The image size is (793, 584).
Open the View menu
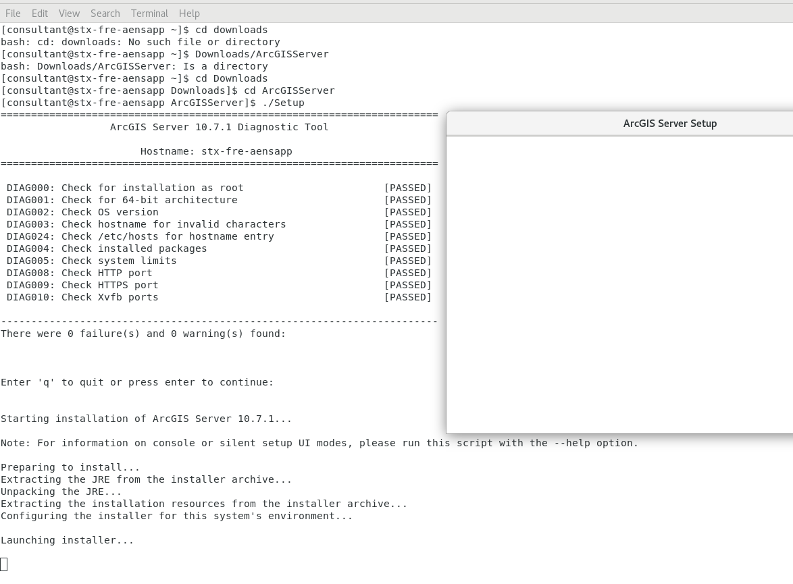pyautogui.click(x=69, y=14)
